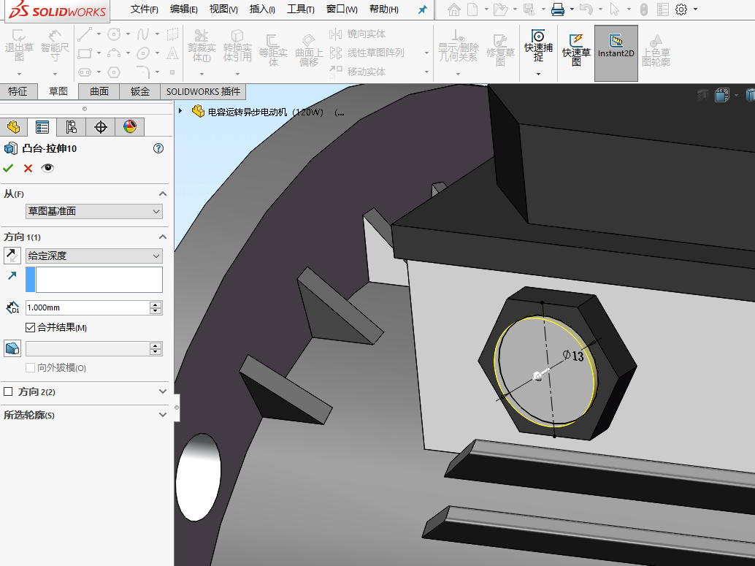Open the Options gear dropdown arrow
755x566 pixels.
tap(695, 9)
